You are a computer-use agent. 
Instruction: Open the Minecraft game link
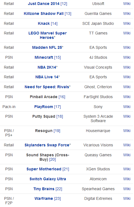tap(44, 57)
